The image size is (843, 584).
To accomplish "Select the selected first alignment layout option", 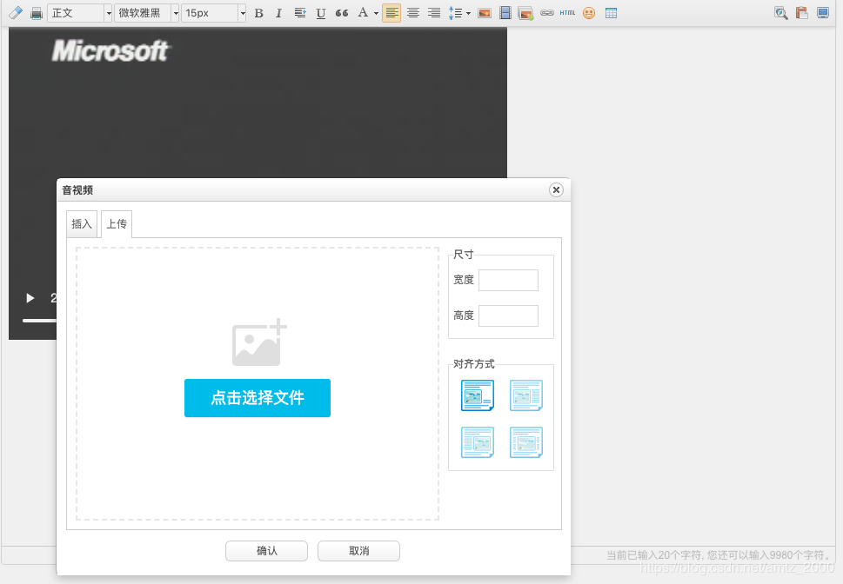I will (478, 395).
